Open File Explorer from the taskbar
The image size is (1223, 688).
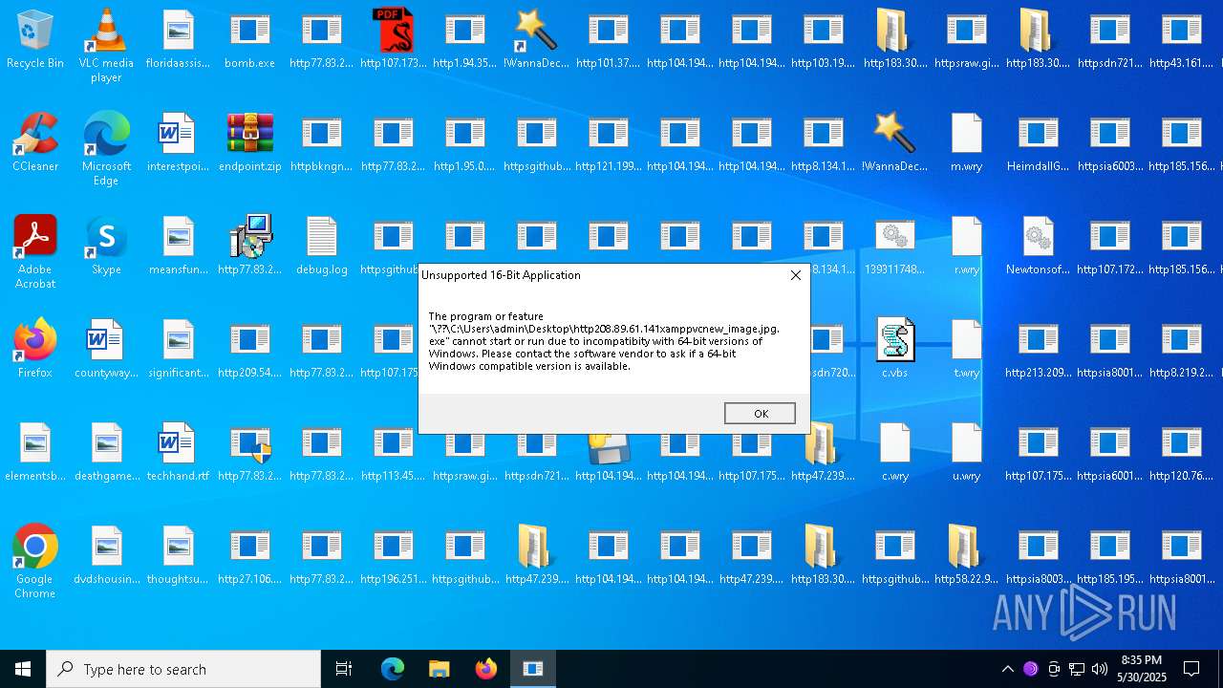[x=439, y=669]
